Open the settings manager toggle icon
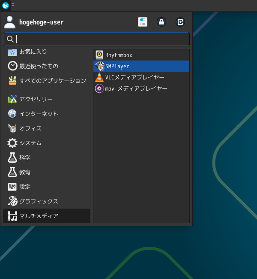This screenshot has height=279, width=257. 143,22
